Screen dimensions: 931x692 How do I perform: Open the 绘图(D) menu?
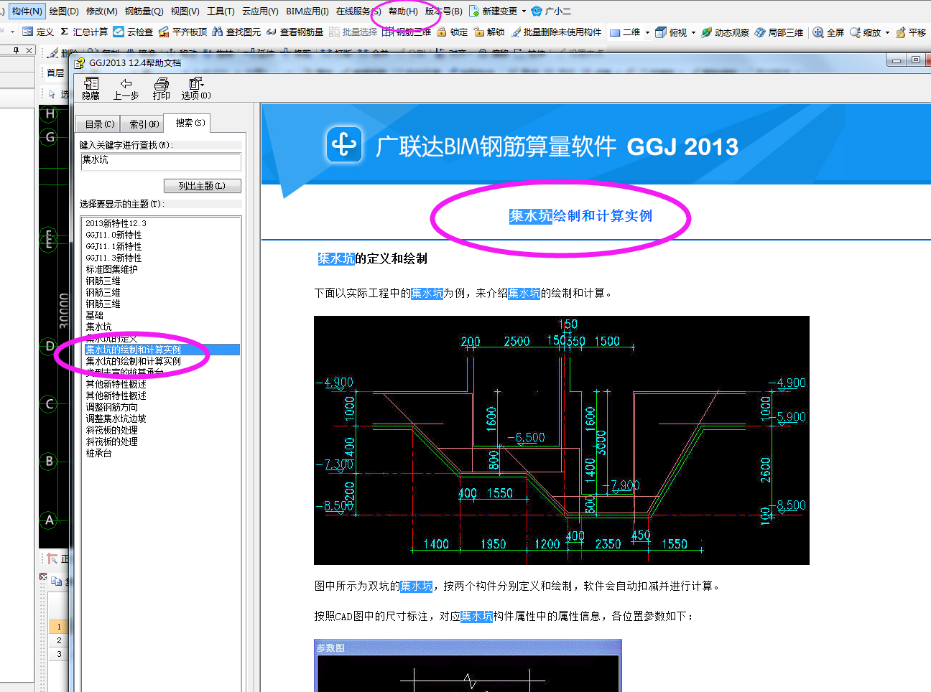[x=64, y=11]
